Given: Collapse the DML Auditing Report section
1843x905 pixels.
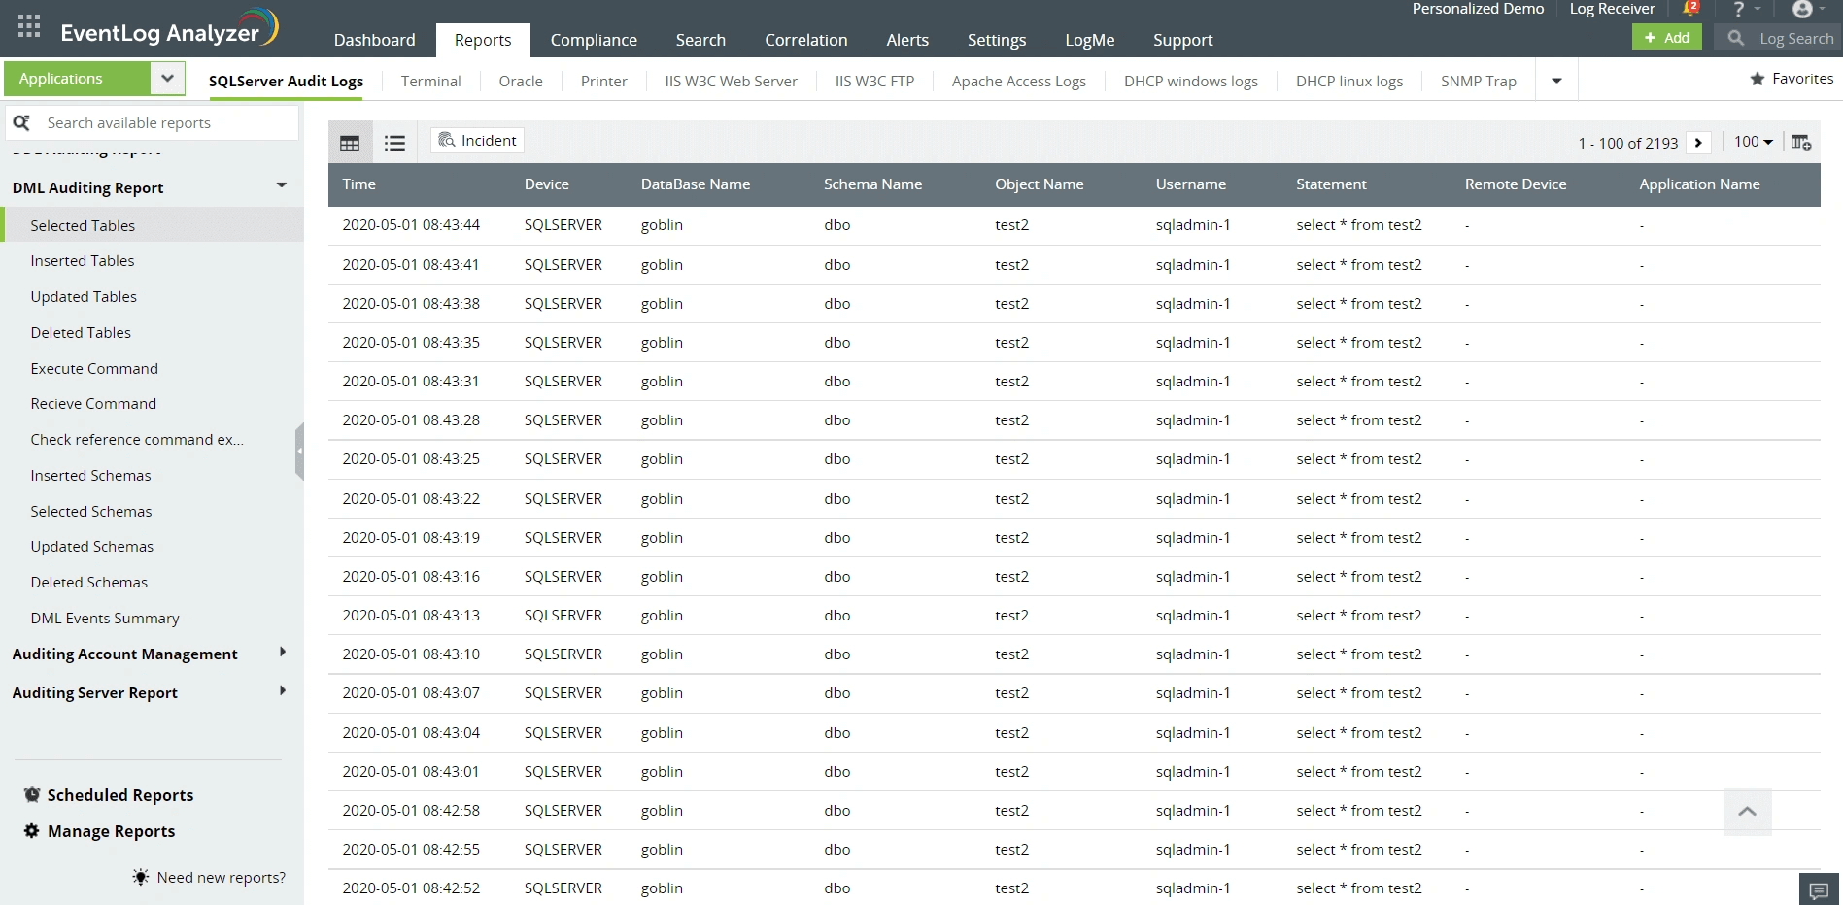Looking at the screenshot, I should pyautogui.click(x=282, y=185).
